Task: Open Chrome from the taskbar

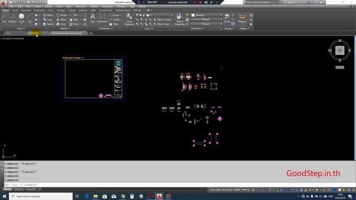Action: pyautogui.click(x=123, y=196)
